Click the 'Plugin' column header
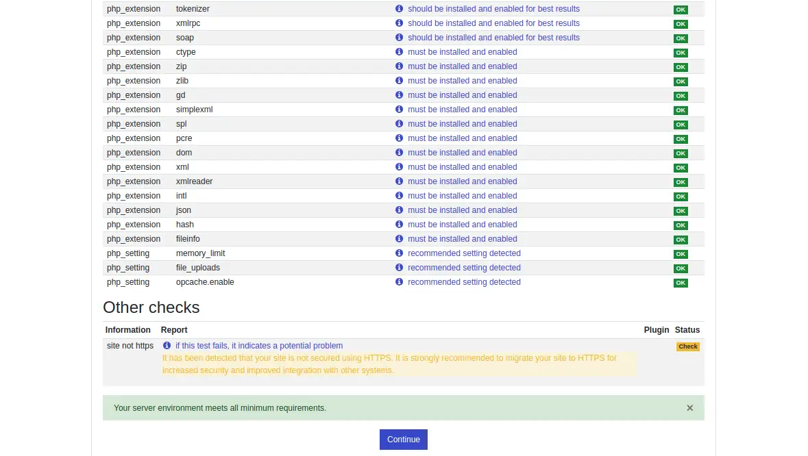Image resolution: width=808 pixels, height=456 pixels. point(656,331)
